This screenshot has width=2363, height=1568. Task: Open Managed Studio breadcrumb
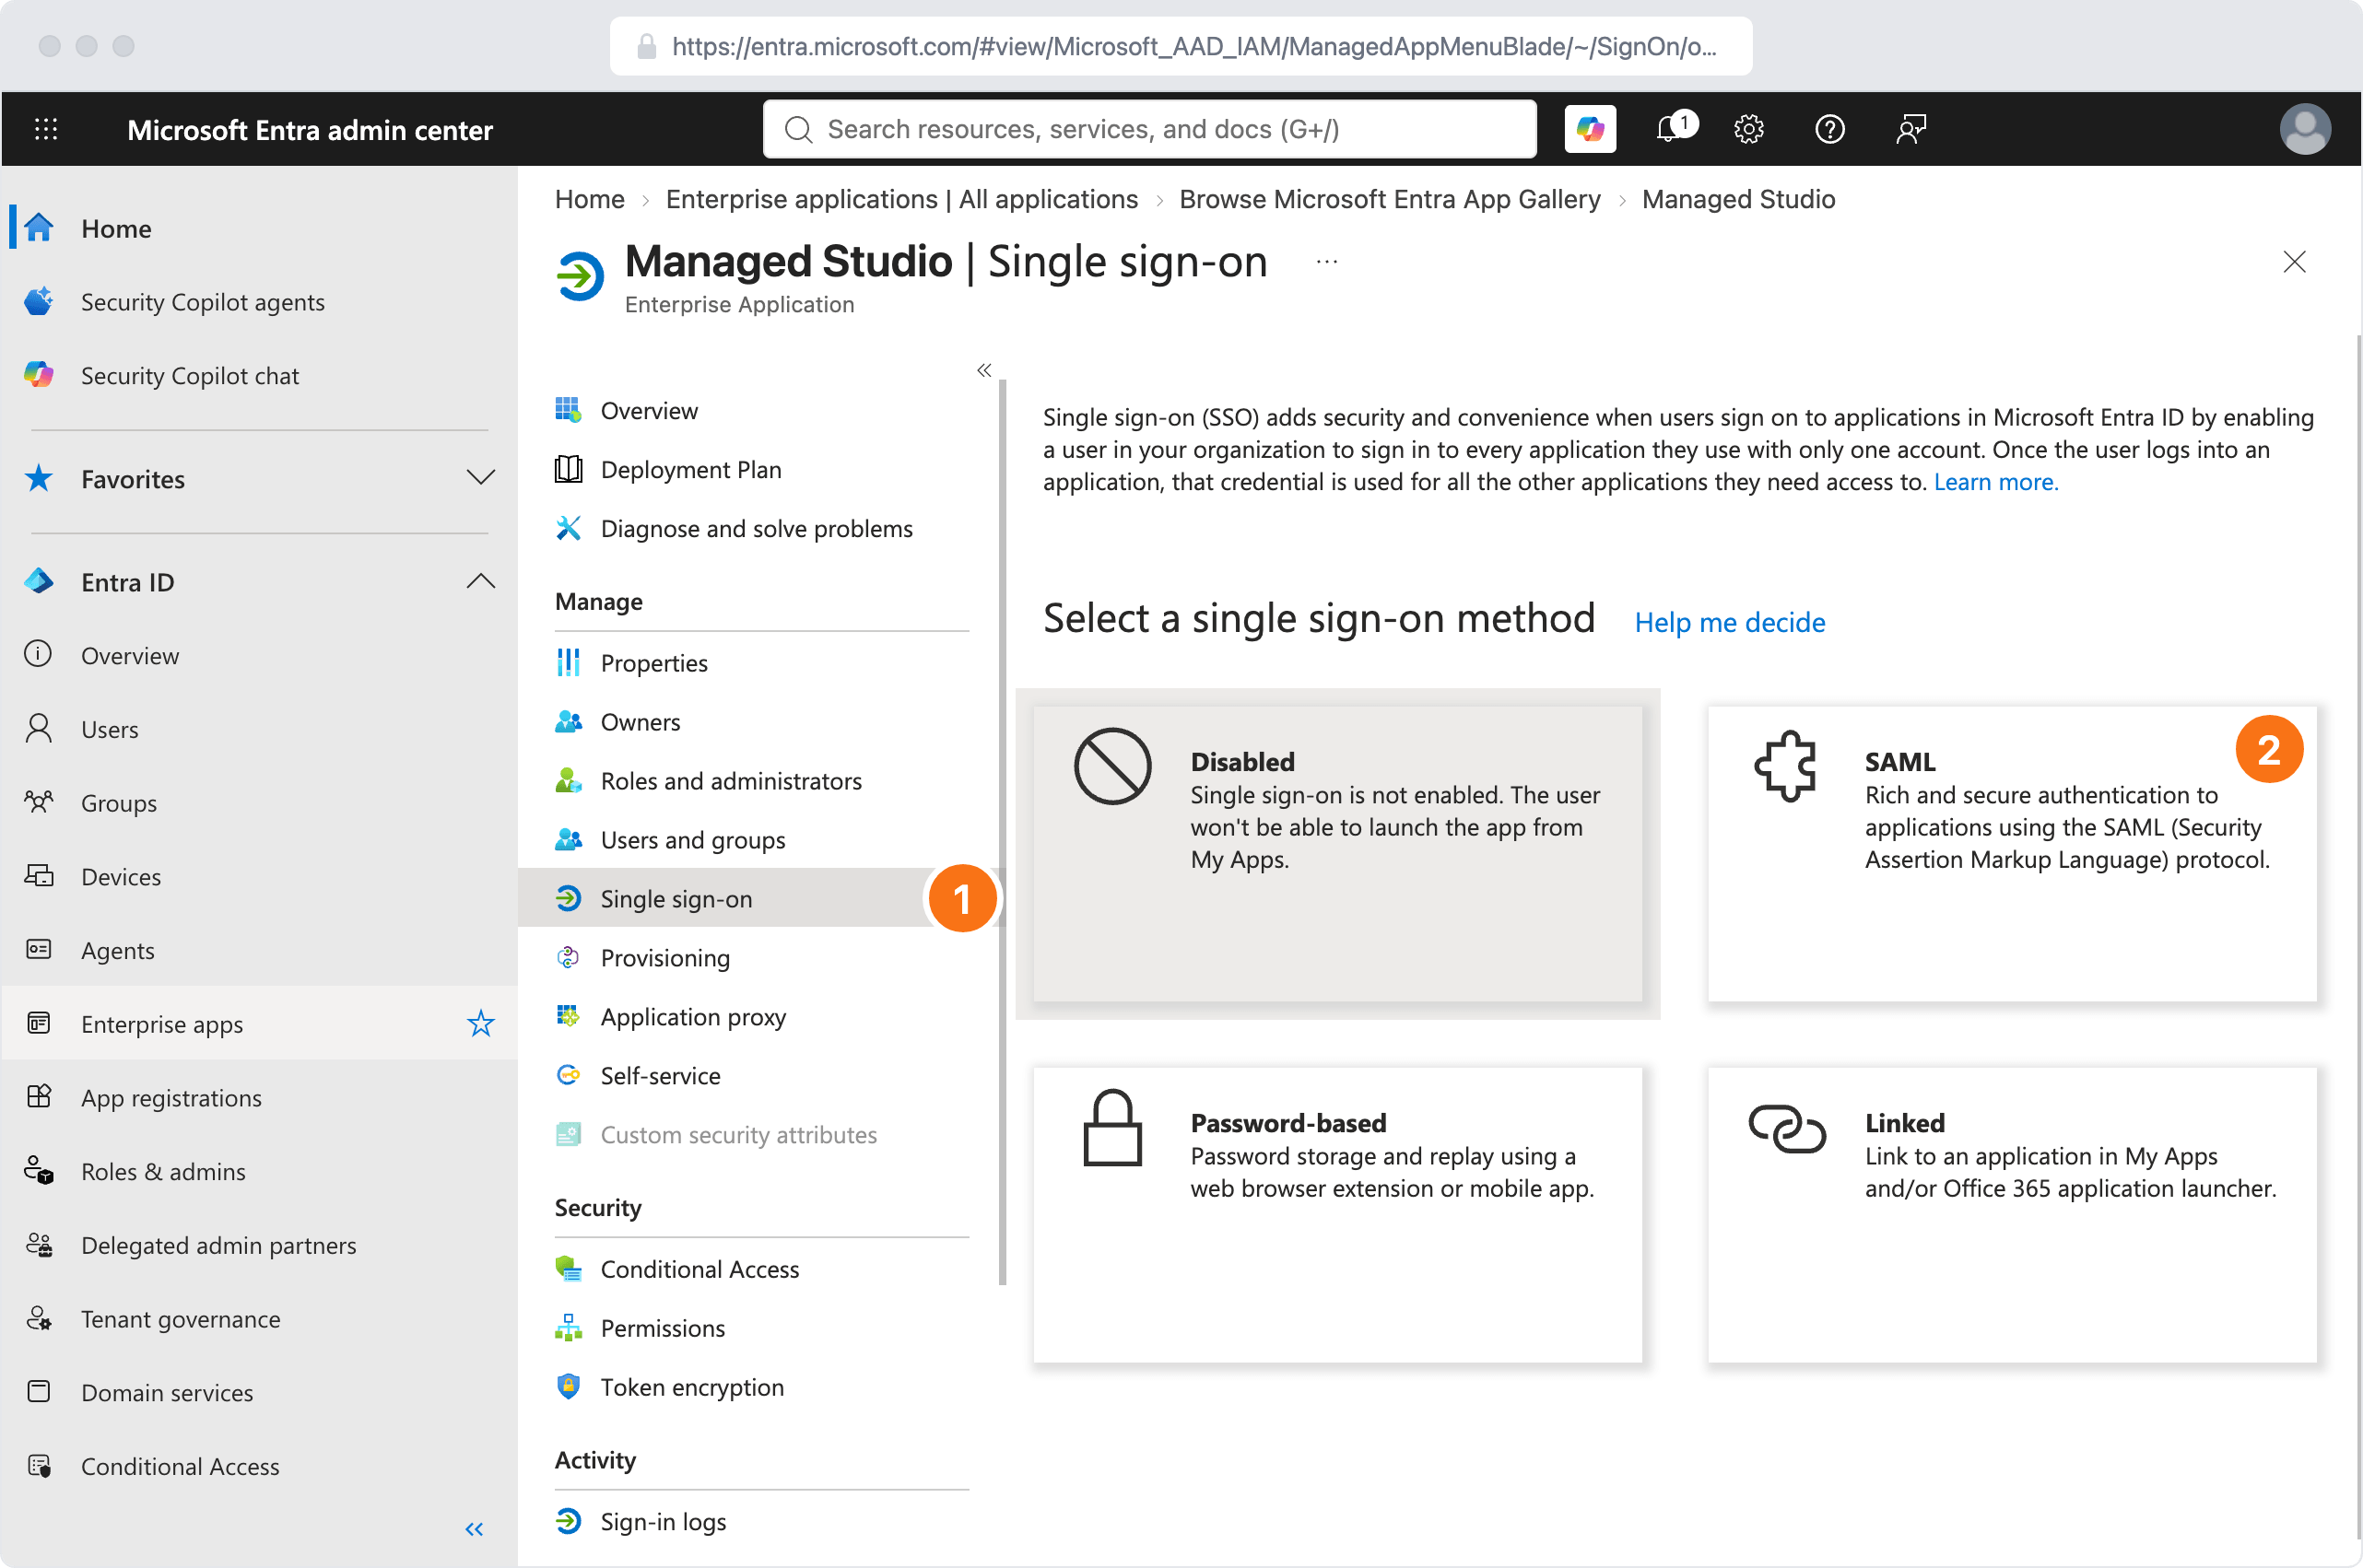[1738, 199]
